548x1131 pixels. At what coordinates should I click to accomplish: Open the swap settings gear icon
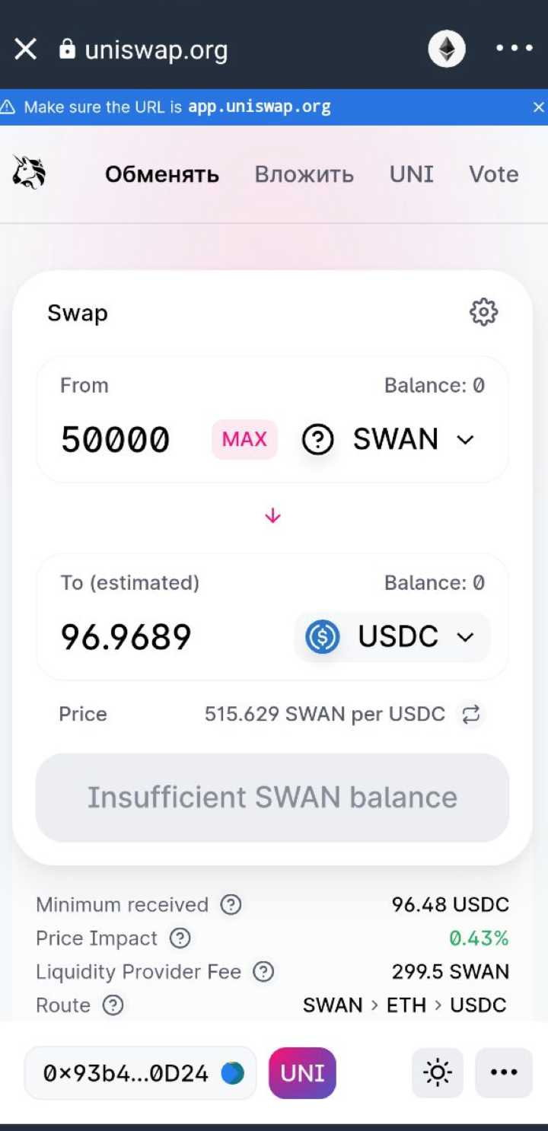pos(483,312)
